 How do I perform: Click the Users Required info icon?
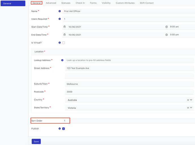coord(60,19)
